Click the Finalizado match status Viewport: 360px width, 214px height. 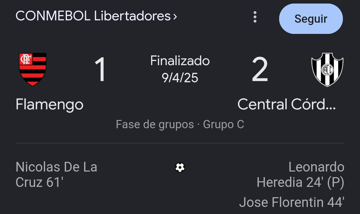180,61
